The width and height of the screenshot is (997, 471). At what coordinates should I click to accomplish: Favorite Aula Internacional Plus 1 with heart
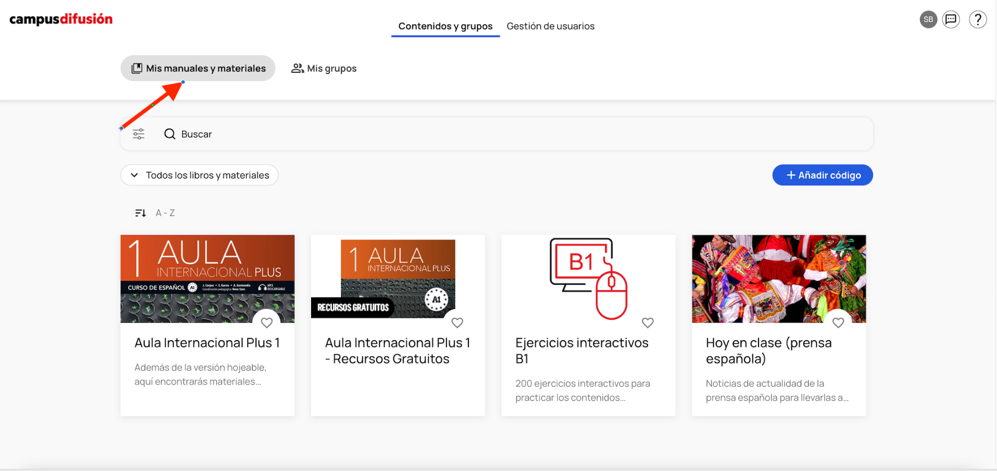pyautogui.click(x=267, y=322)
